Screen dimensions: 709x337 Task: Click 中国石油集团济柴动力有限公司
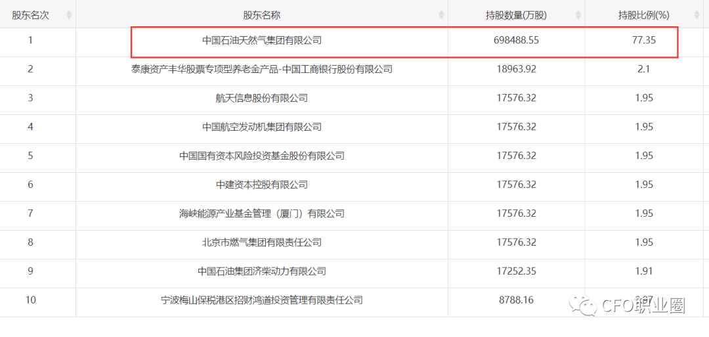point(261,271)
